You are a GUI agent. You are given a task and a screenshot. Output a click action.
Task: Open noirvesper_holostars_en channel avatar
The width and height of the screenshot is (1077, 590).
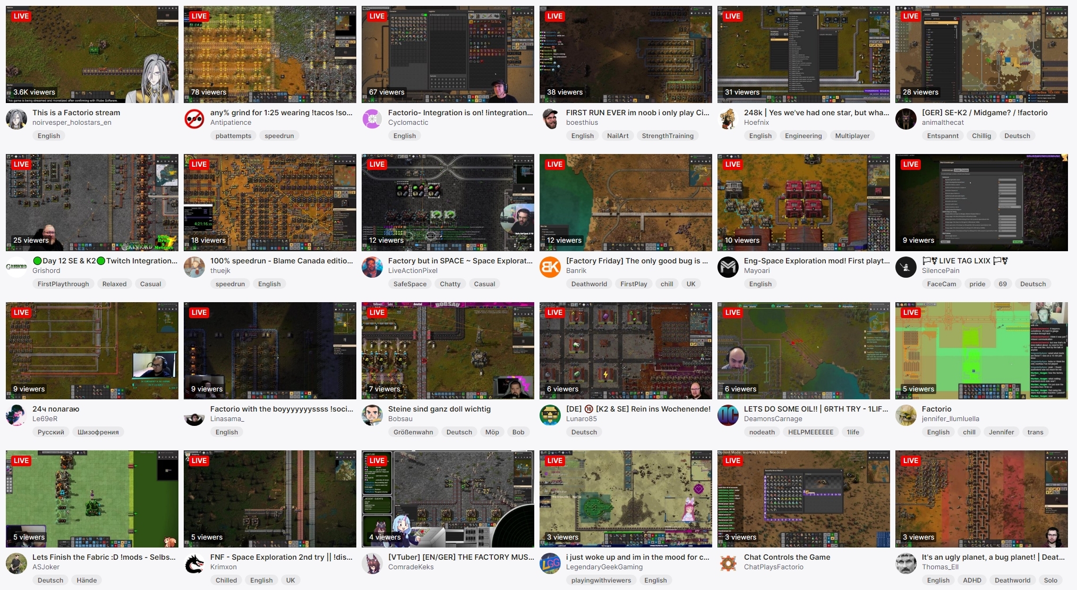pos(16,119)
